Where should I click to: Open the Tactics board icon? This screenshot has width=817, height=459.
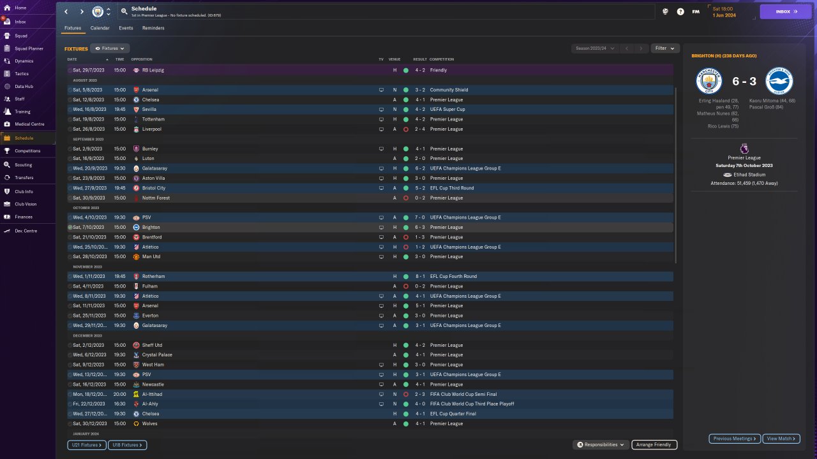(7, 74)
